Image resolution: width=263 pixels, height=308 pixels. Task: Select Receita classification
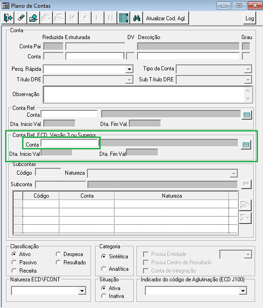point(14,271)
